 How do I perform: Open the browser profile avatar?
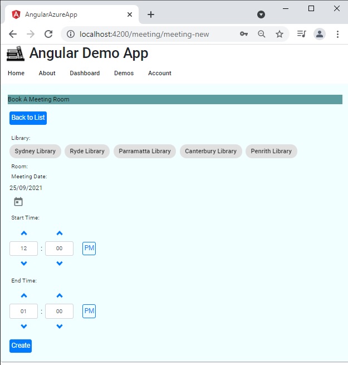click(320, 34)
